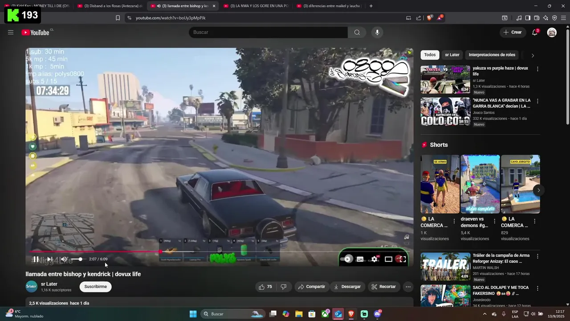Screen dimensions: 570x321
Task: Click the sr Later channel avatar
Action: [32, 287]
